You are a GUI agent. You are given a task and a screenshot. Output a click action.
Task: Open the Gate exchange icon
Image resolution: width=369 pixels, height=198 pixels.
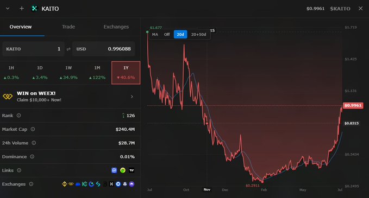coord(91,184)
